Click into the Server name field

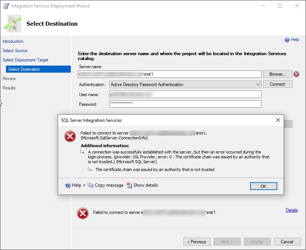click(x=170, y=74)
